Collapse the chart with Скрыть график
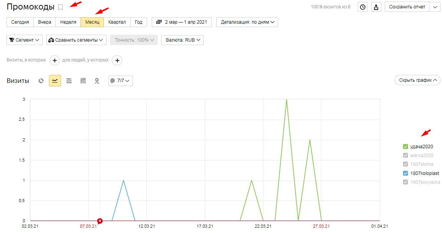The image size is (442, 233). coord(417,80)
